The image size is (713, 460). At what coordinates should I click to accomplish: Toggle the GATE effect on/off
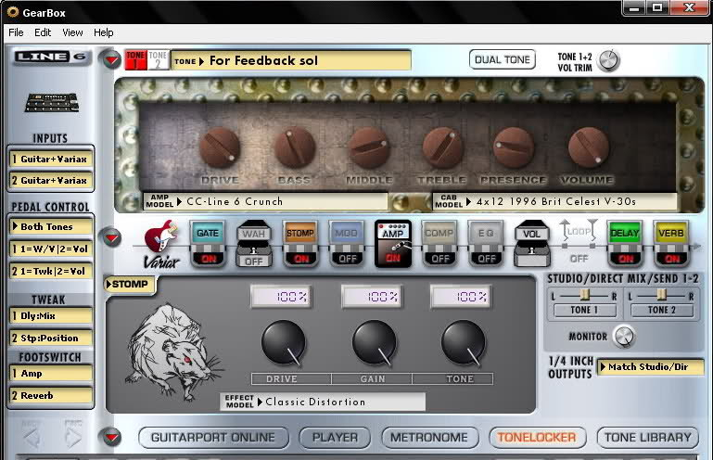click(x=208, y=259)
